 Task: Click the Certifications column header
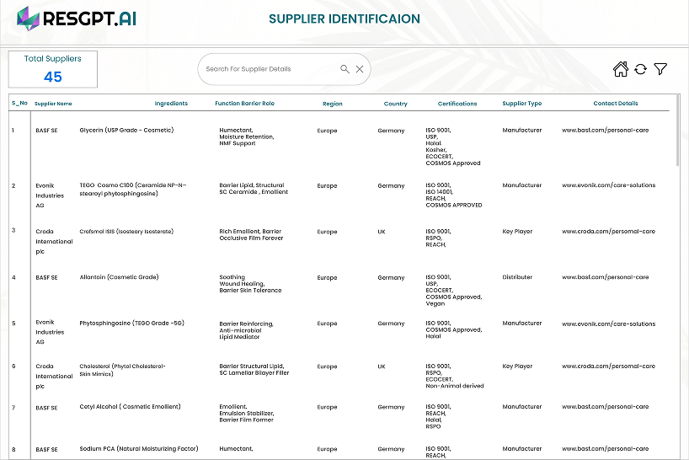tap(457, 104)
